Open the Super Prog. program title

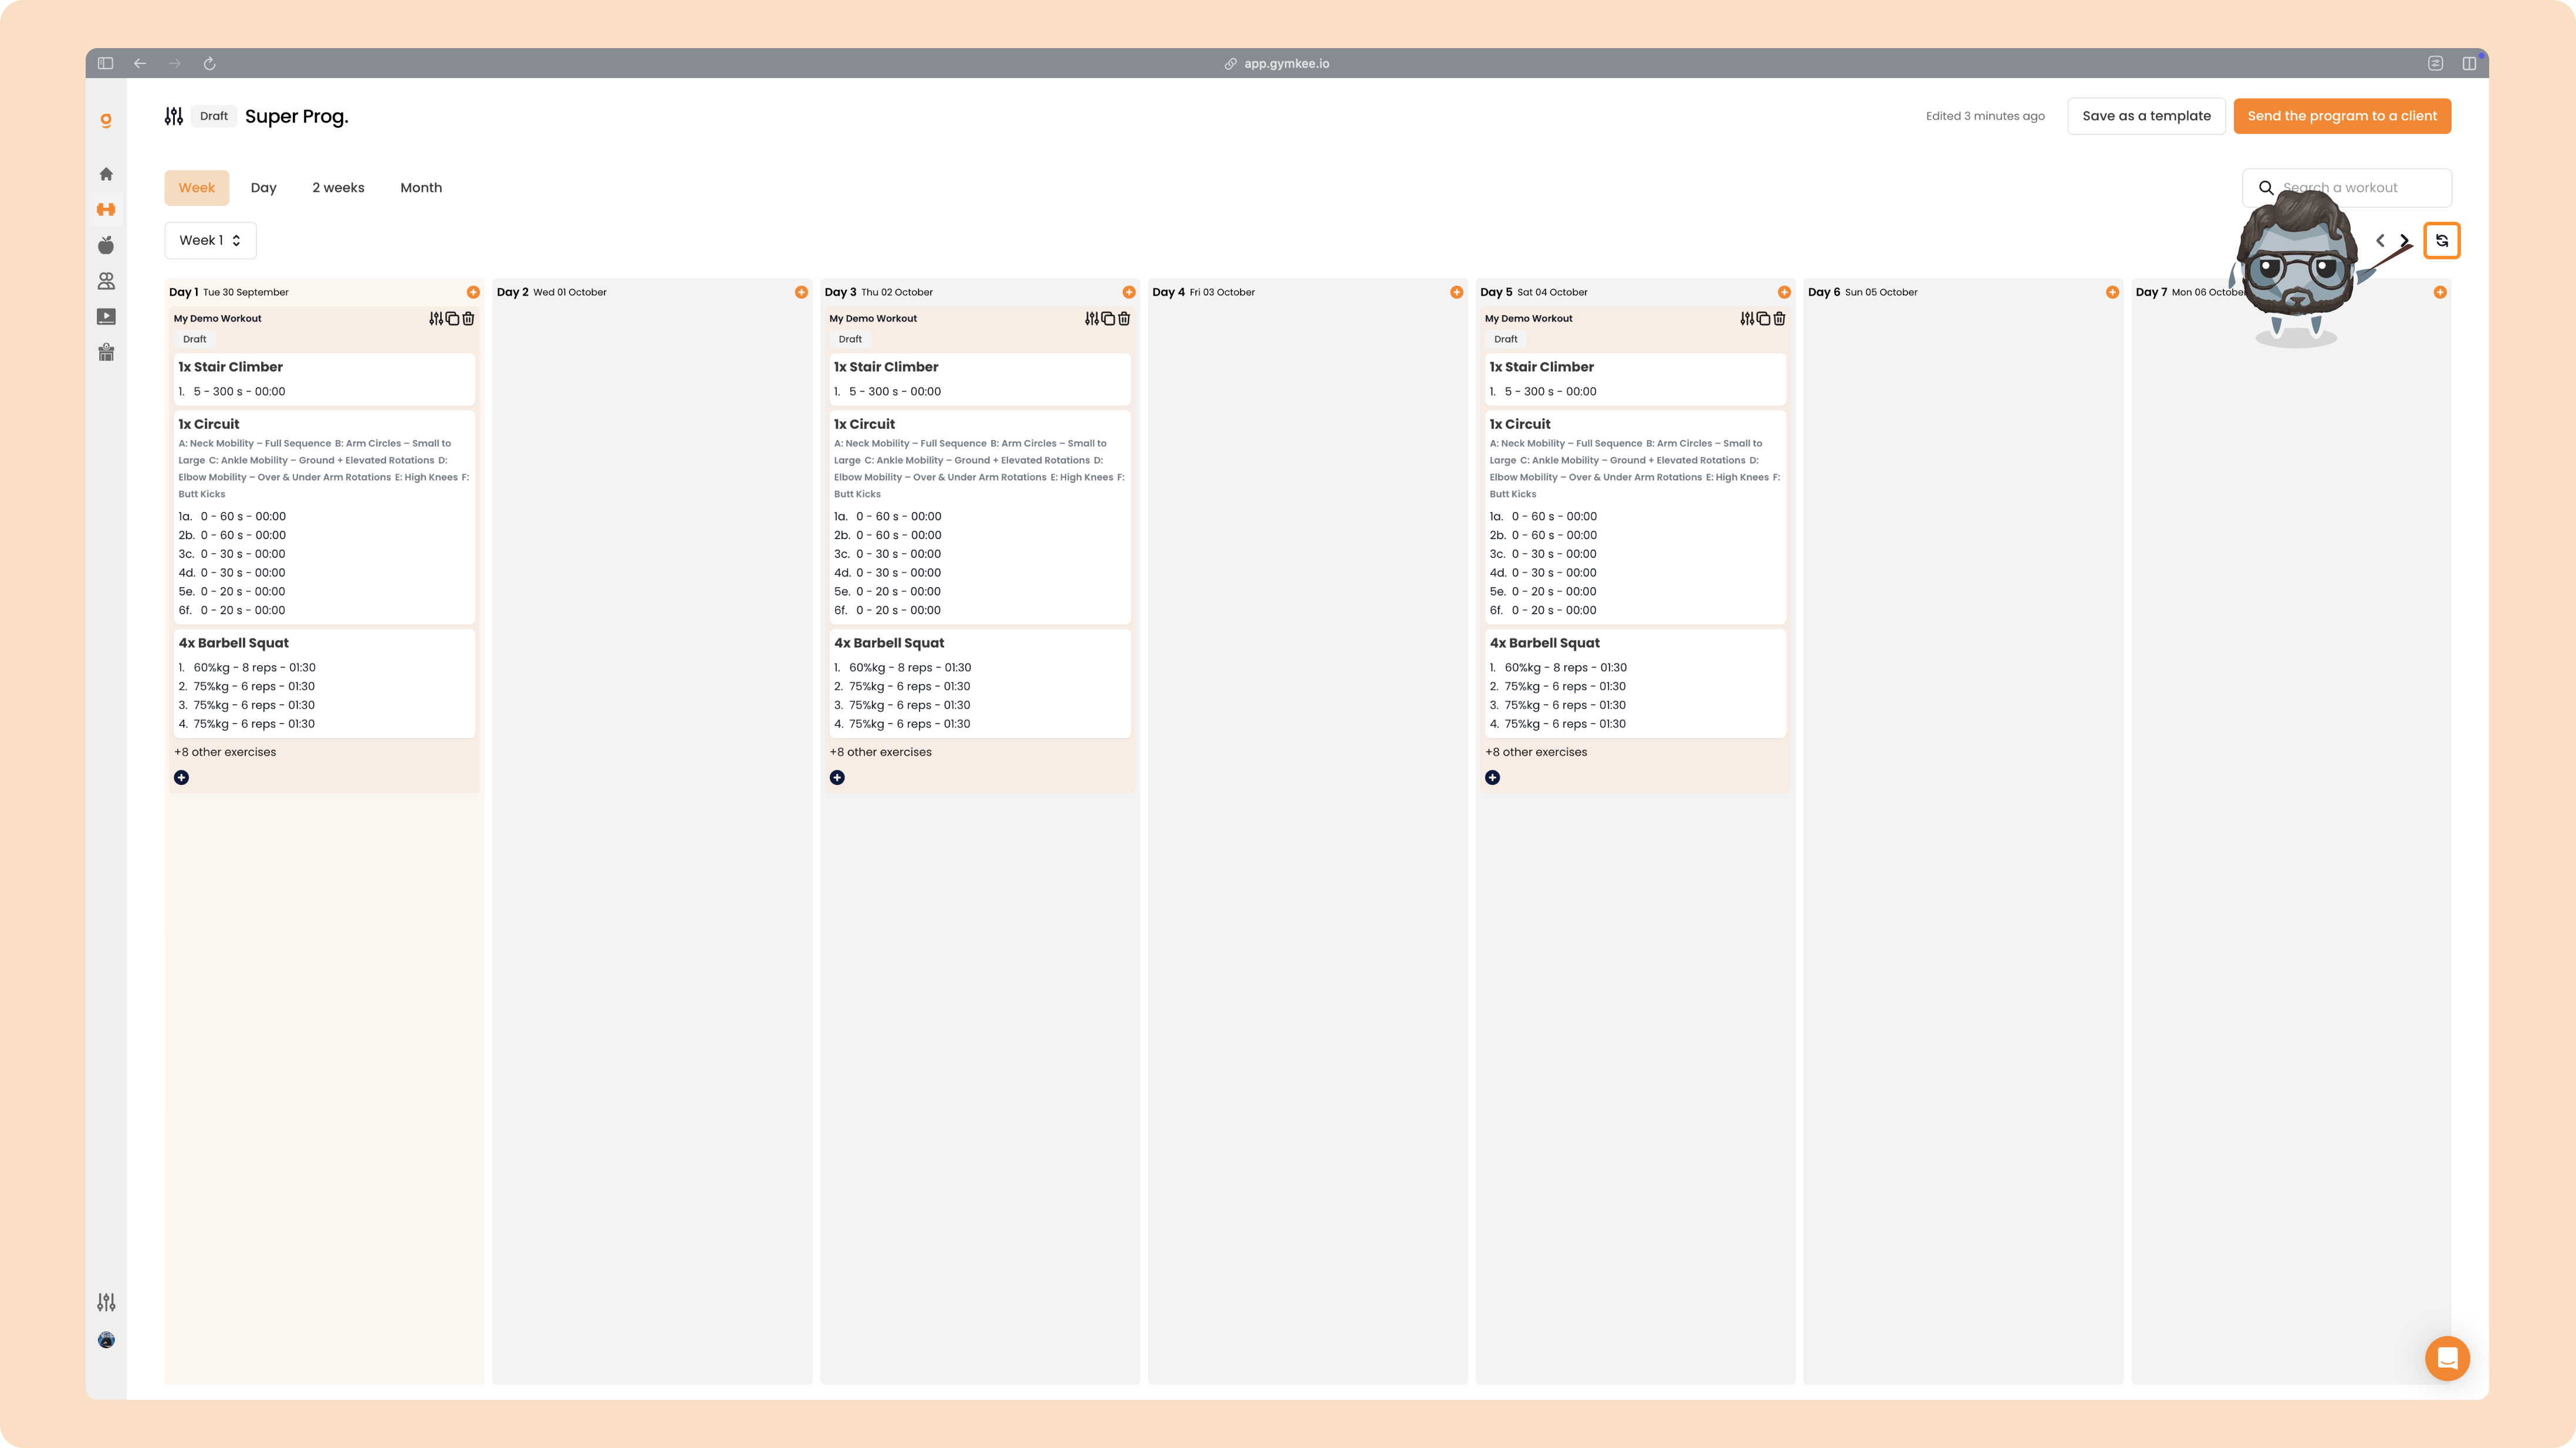(297, 116)
